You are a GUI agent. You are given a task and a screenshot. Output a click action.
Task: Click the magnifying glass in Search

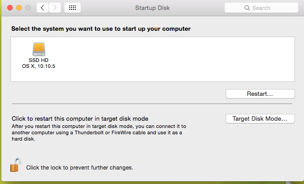pos(247,8)
